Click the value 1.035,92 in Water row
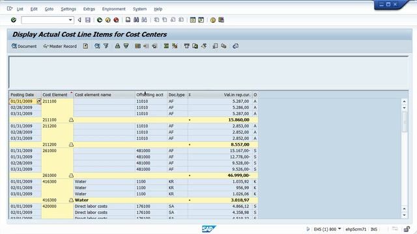417x234 pixels. click(240, 182)
